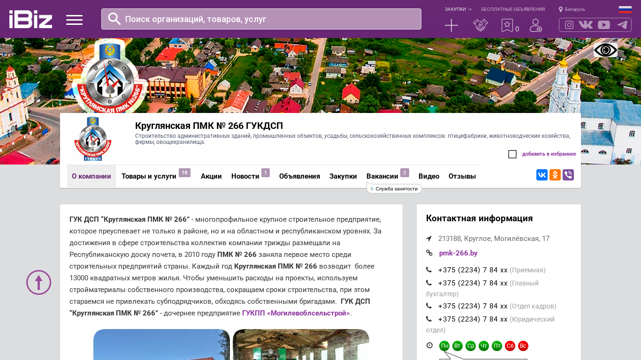Focus the organization search field
641x360 pixels.
click(261, 19)
